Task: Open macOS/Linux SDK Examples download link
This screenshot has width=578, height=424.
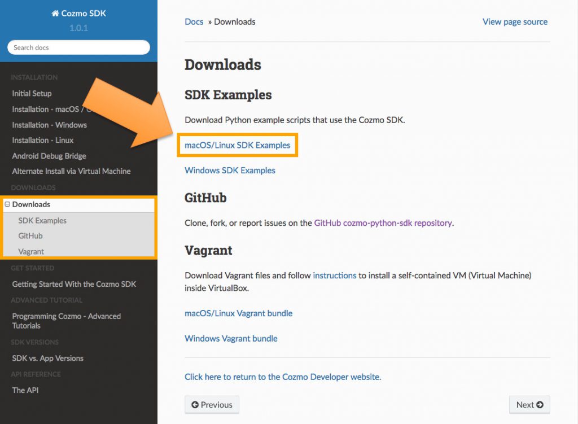Action: (237, 145)
